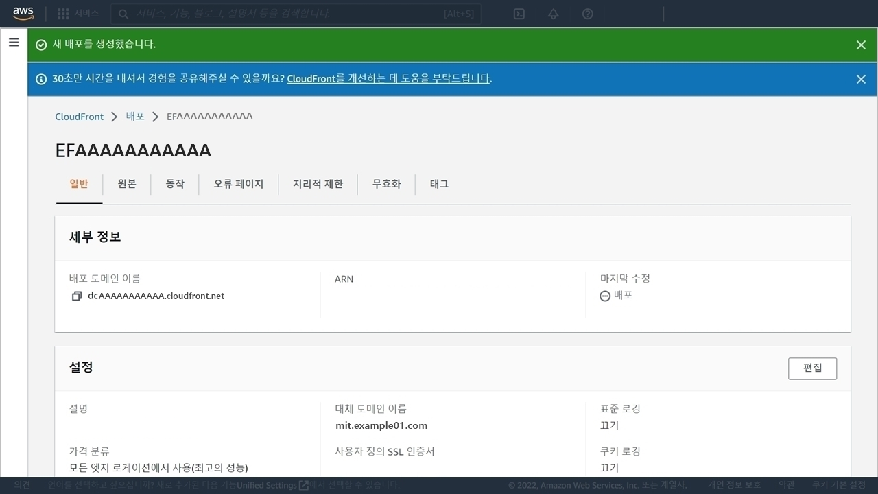Switch to the 원본 tab
Screen dimensions: 878x494
pyautogui.click(x=127, y=184)
